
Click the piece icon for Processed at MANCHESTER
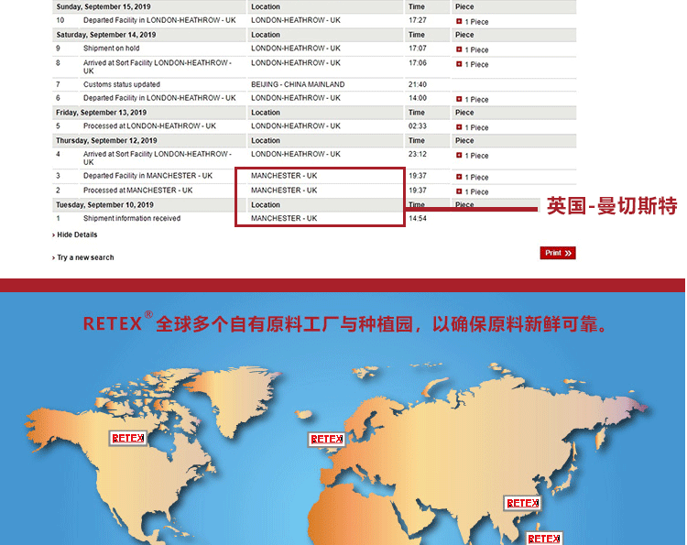[x=459, y=191]
